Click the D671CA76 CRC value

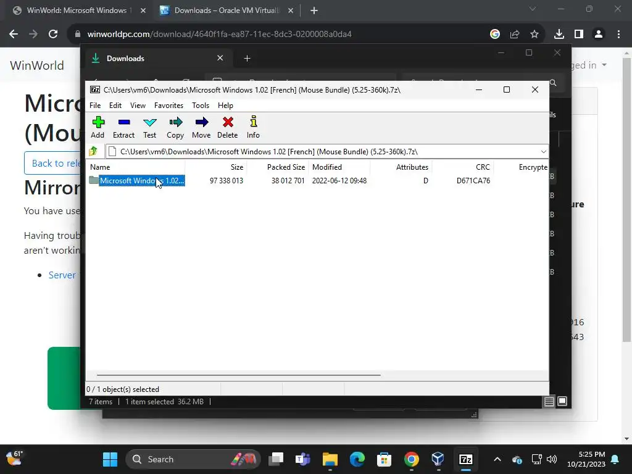pyautogui.click(x=473, y=181)
